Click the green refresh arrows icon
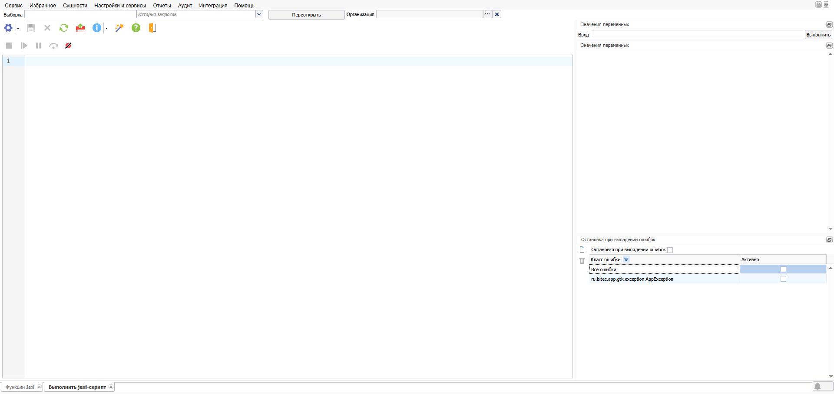834x394 pixels. tap(64, 28)
